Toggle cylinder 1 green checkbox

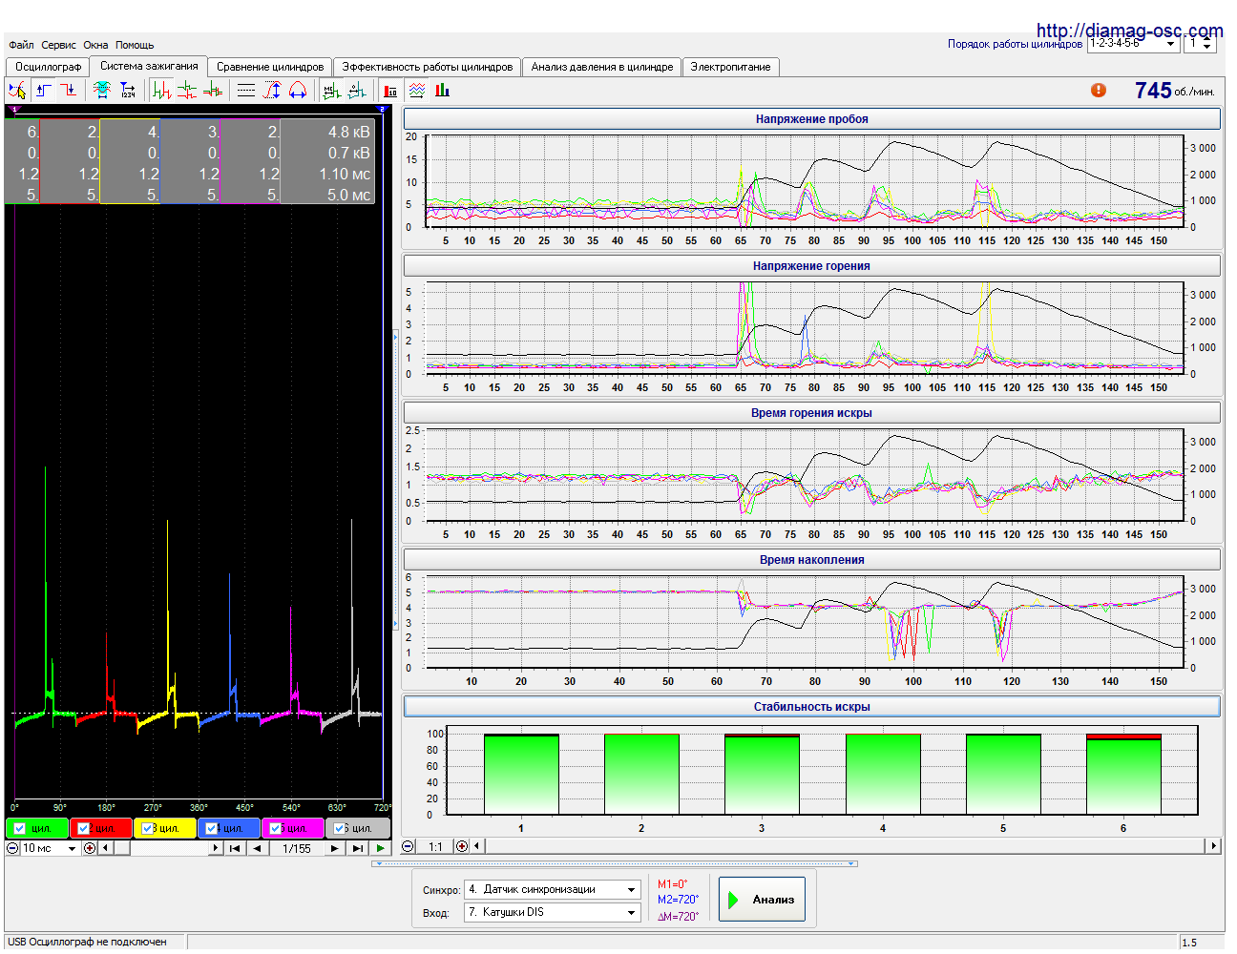[20, 828]
